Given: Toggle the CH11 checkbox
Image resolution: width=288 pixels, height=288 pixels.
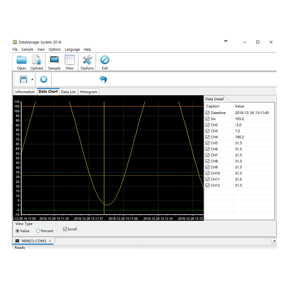Looking at the screenshot, I should (x=207, y=179).
